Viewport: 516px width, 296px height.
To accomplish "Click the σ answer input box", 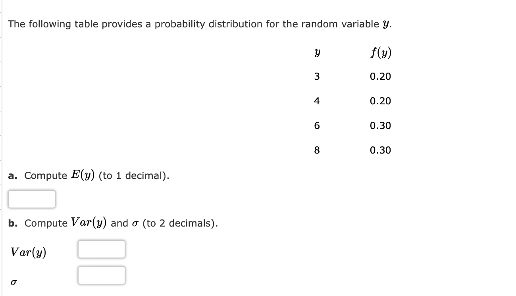I will [x=102, y=275].
